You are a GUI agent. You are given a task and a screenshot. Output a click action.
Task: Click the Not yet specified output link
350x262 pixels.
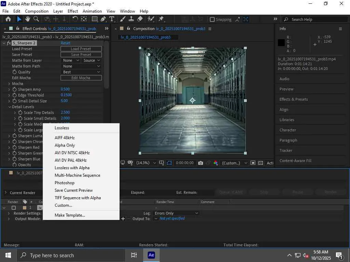tap(172, 219)
